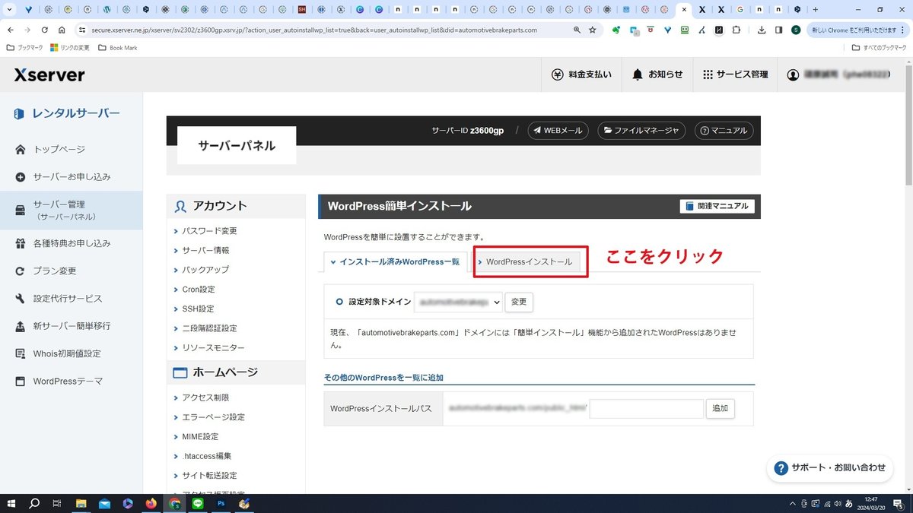This screenshot has height=513, width=913.
Task: Open ファイルマネージャ button
Action: [641, 131]
